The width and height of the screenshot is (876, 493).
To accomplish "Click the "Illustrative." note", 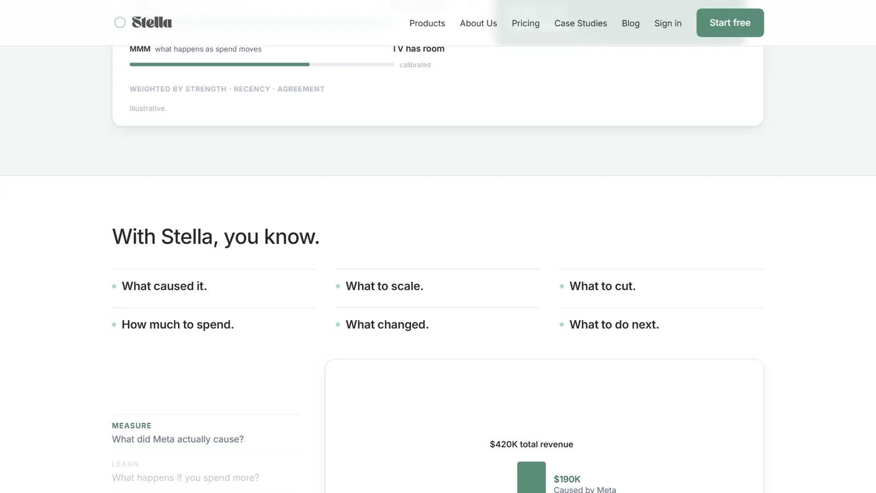I will click(148, 108).
